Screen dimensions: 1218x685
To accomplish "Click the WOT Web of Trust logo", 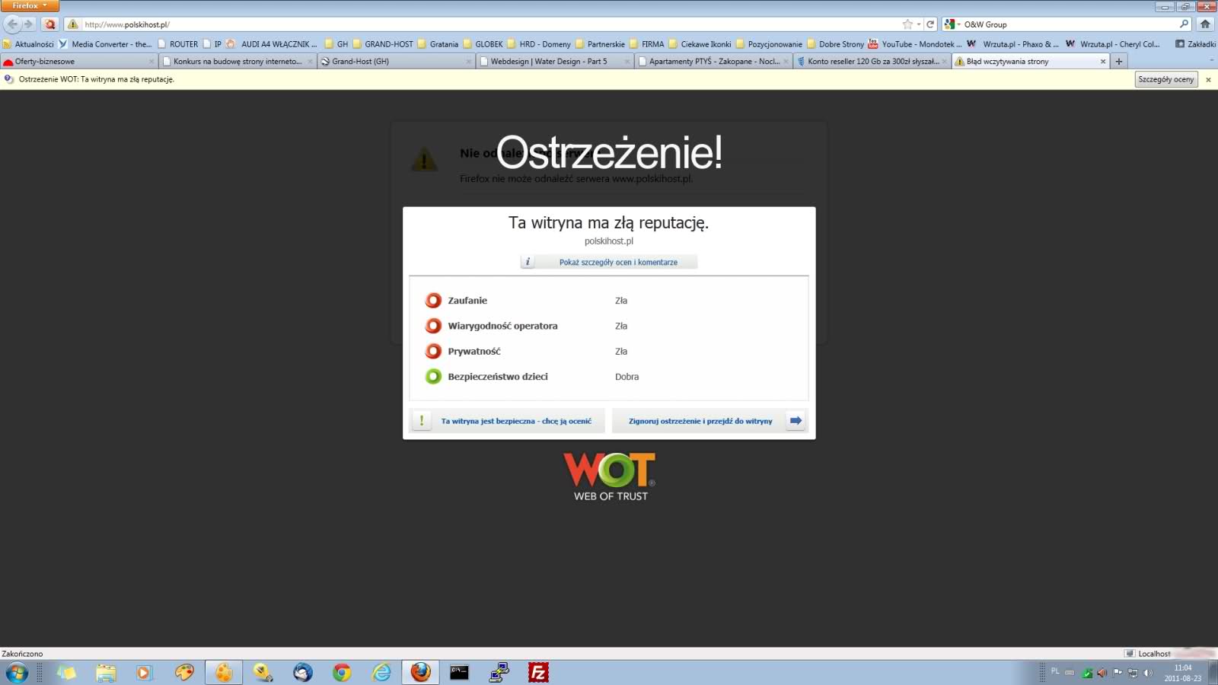I will click(610, 476).
